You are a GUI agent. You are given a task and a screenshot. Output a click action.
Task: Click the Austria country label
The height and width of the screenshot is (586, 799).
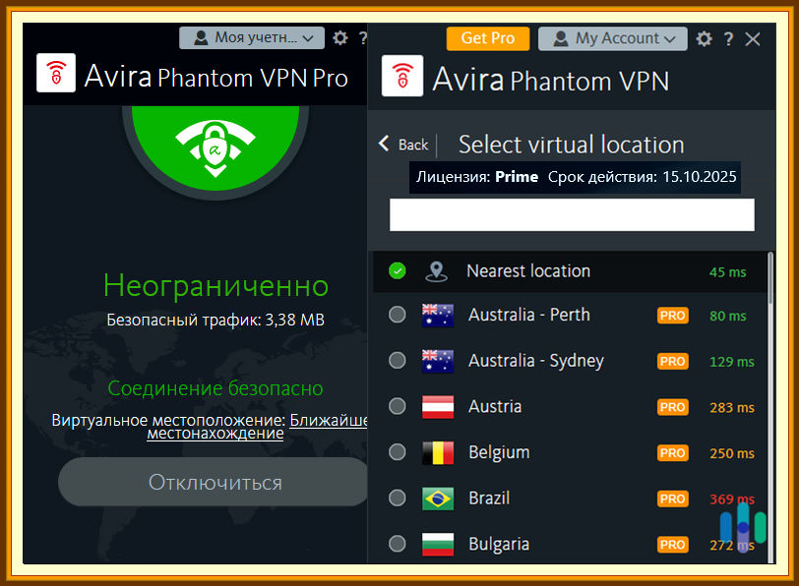pos(495,407)
